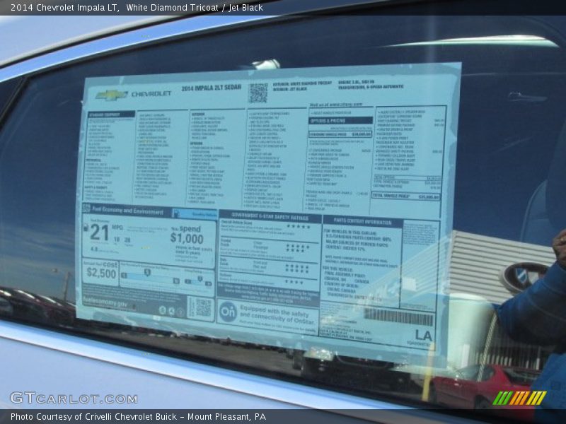Click the GTCARLOT.COM watermark
Image resolution: width=566 pixels, height=424 pixels.
coord(74,399)
